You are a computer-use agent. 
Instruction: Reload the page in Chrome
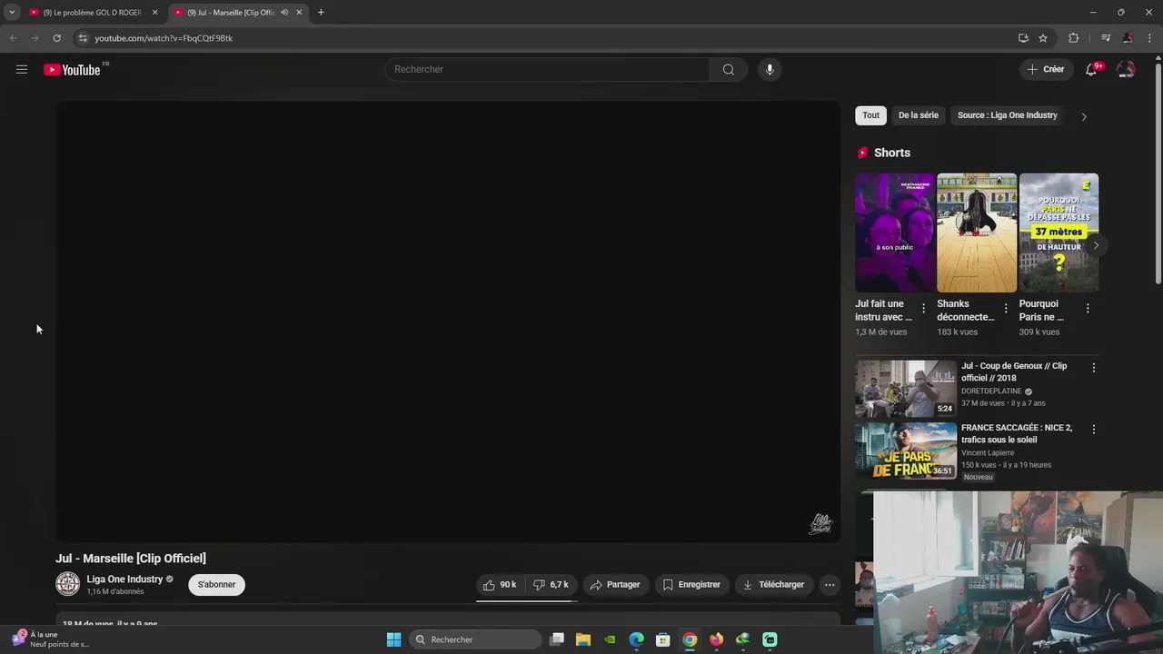tap(56, 38)
